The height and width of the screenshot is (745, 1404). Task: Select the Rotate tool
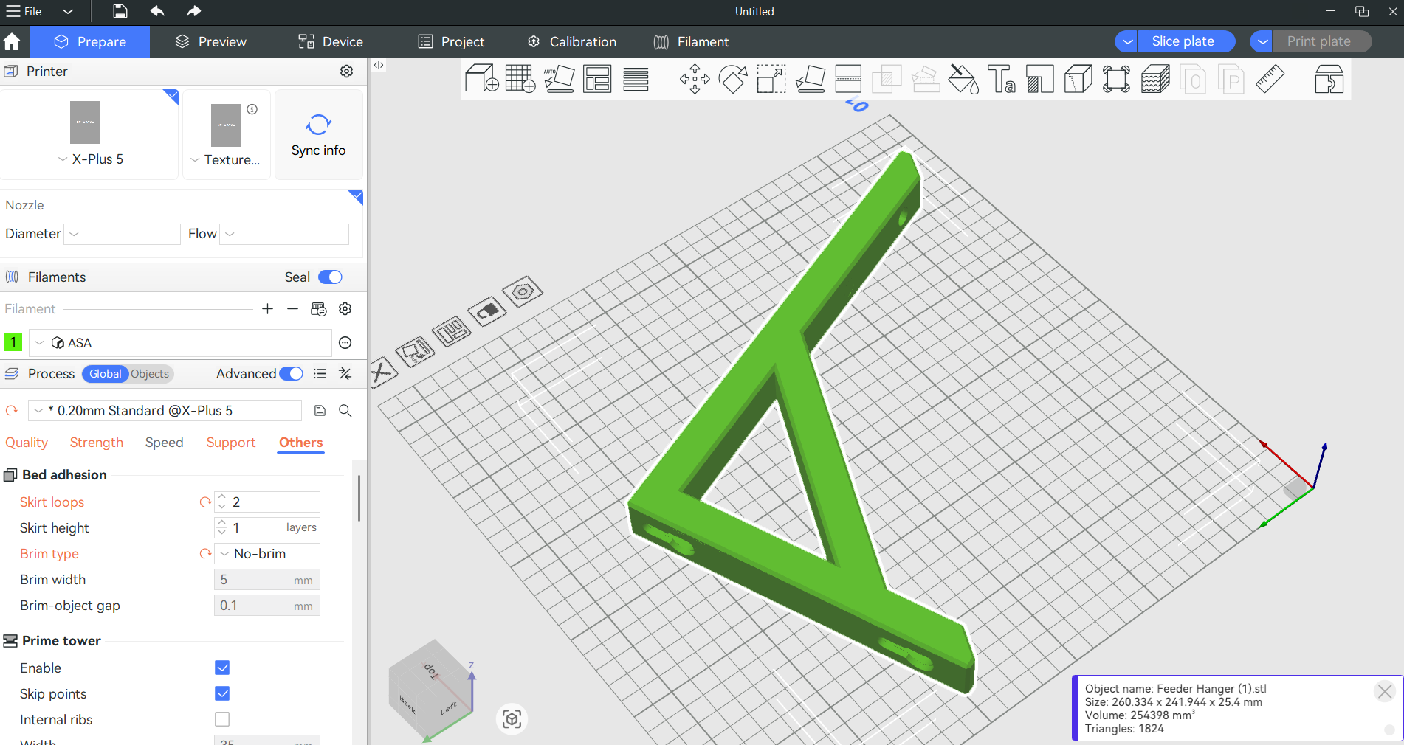coord(733,79)
